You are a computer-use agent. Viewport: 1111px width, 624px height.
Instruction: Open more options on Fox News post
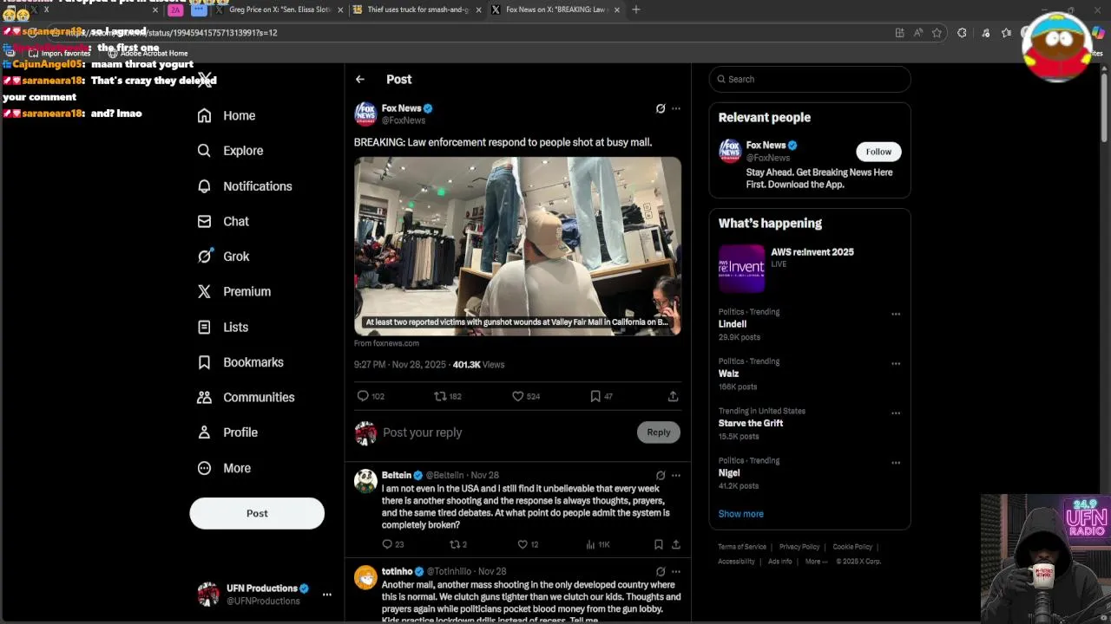point(676,108)
